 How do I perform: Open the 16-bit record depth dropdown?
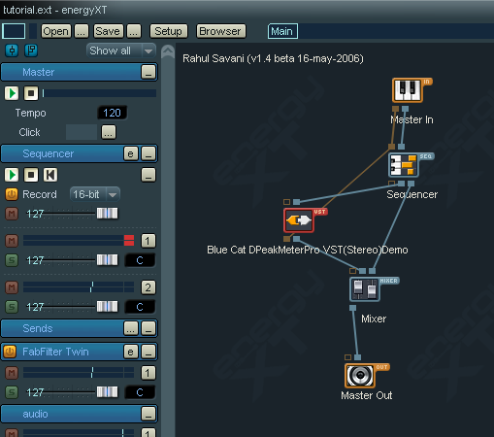[95, 194]
